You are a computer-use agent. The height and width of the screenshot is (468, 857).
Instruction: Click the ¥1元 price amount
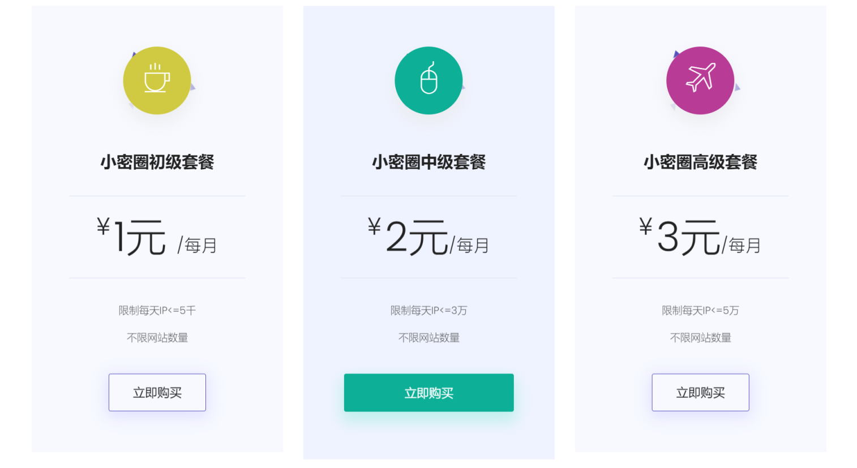pos(132,237)
